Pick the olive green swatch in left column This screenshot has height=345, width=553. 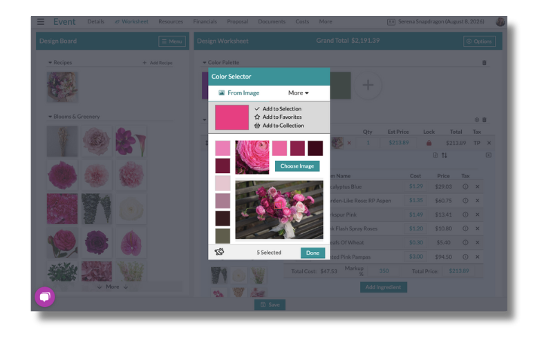(223, 236)
